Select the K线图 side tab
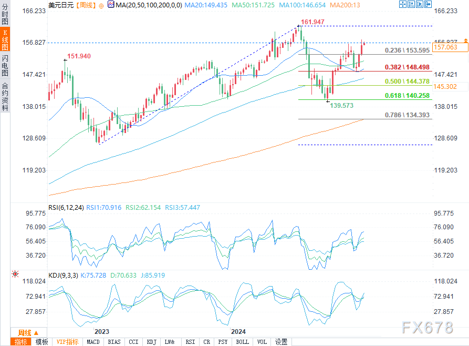The height and width of the screenshot is (346, 469). coord(5,39)
